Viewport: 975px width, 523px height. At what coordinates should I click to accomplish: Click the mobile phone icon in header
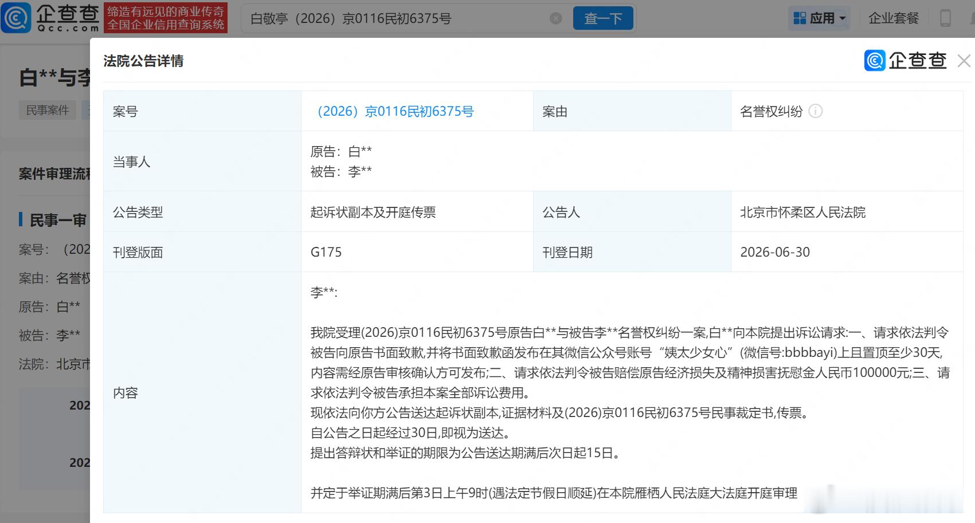945,18
